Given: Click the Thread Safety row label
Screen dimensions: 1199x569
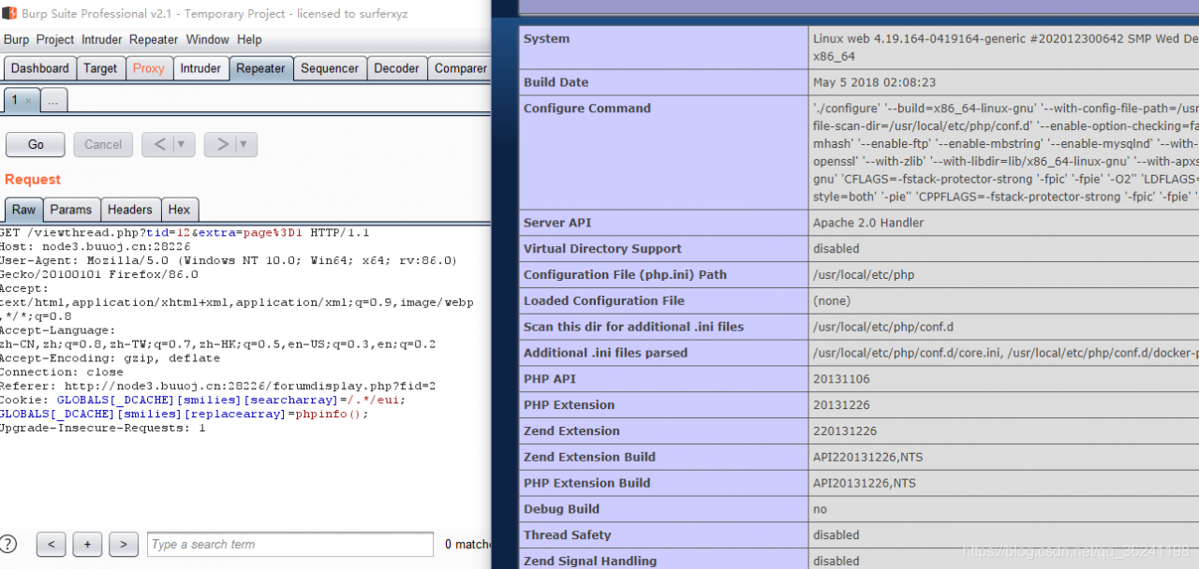Looking at the screenshot, I should point(567,535).
